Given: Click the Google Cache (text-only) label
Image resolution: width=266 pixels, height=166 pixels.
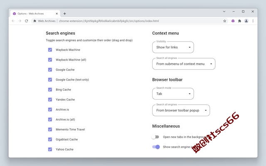Looking at the screenshot, I should pyautogui.click(x=72, y=80).
